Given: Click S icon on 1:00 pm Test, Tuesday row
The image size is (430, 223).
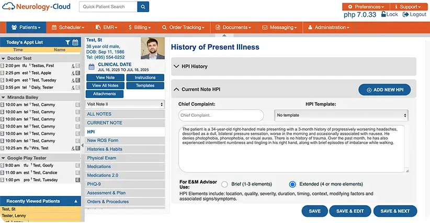Looking at the screenshot, I should 3,180.
